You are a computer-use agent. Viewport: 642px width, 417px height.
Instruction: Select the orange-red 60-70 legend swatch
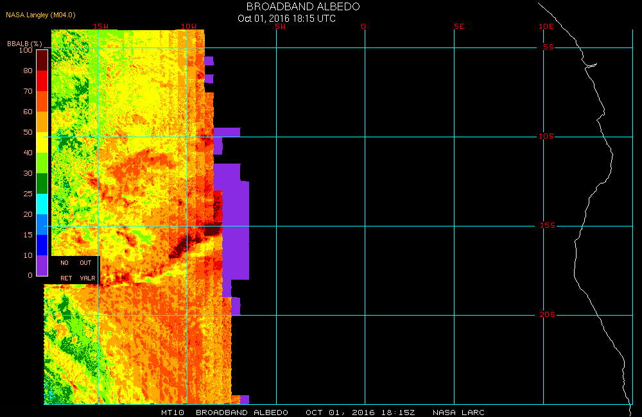coord(42,101)
